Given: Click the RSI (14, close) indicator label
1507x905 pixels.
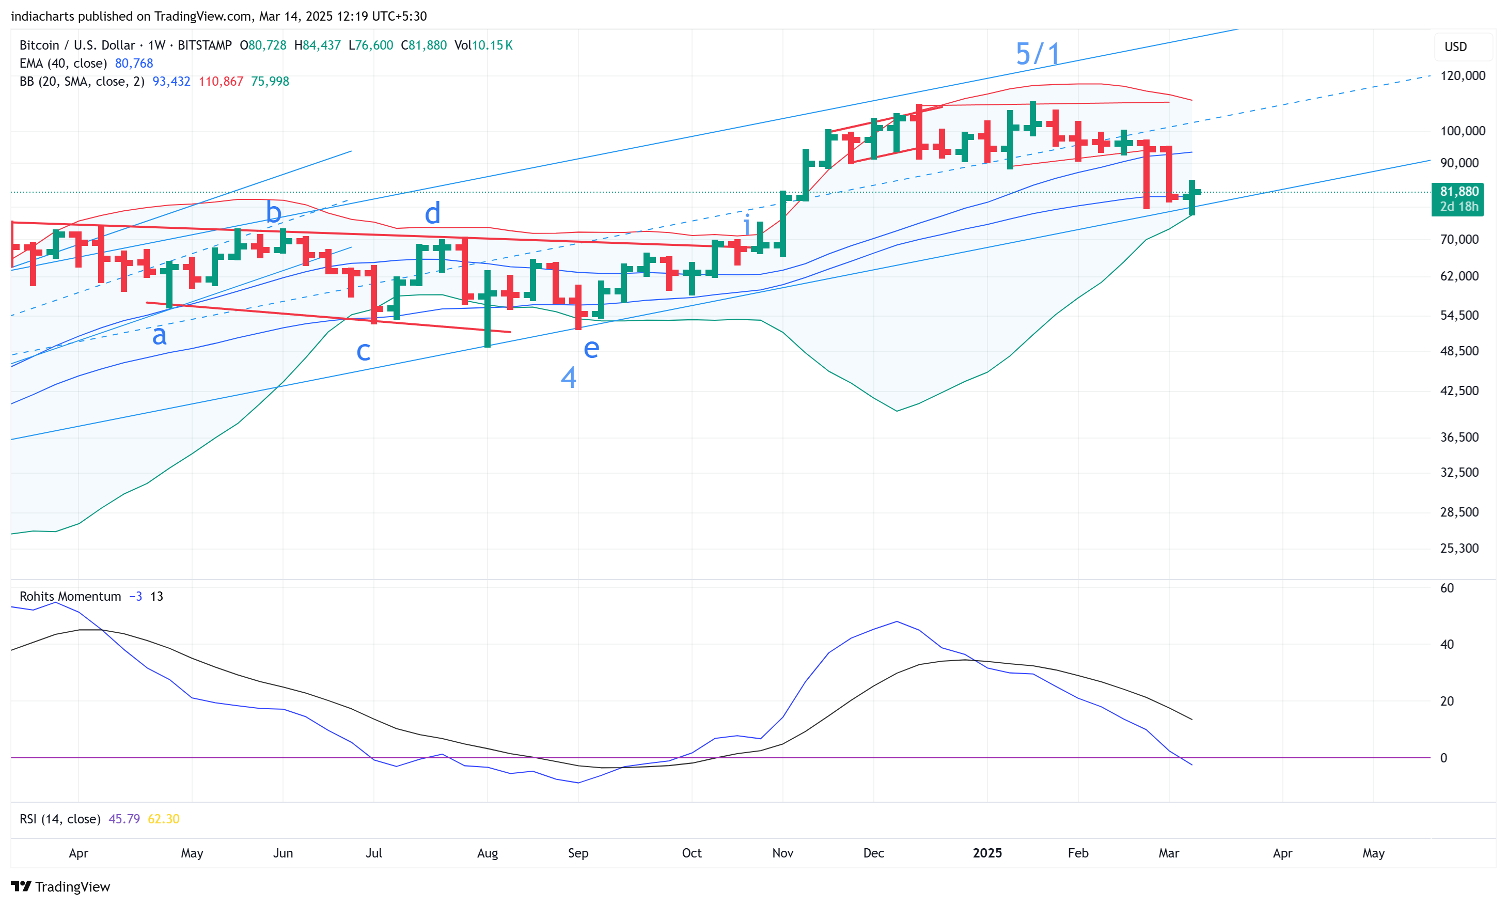Looking at the screenshot, I should 60,819.
